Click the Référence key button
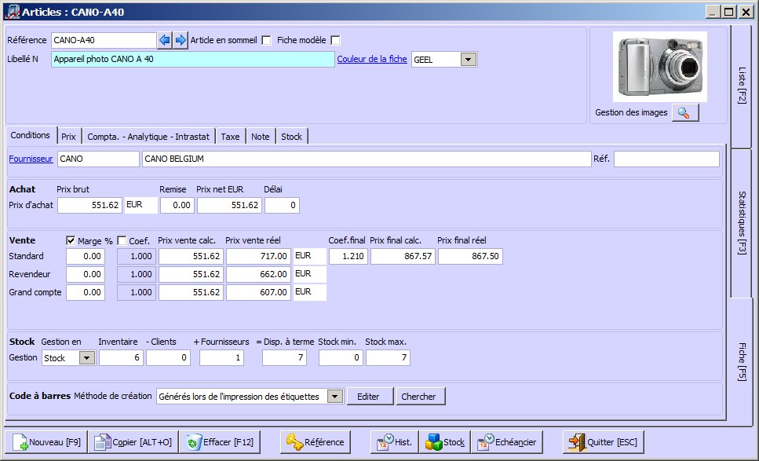This screenshot has height=461, width=759. click(x=315, y=442)
